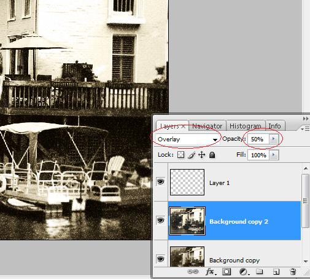Create a new layer group folder
Screen dimensions: 310x279
tap(260, 272)
